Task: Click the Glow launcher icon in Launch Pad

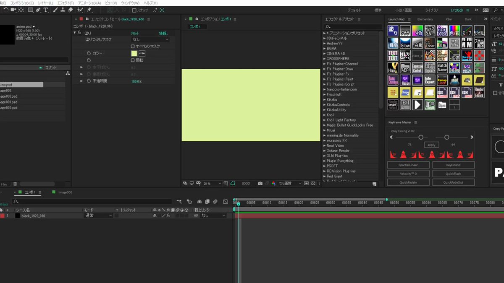Action: coord(405,43)
